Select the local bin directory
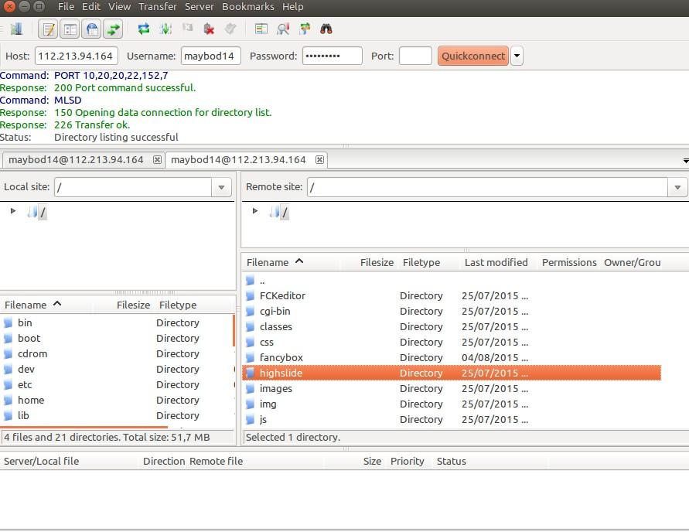Image resolution: width=689 pixels, height=532 pixels. click(x=117, y=323)
